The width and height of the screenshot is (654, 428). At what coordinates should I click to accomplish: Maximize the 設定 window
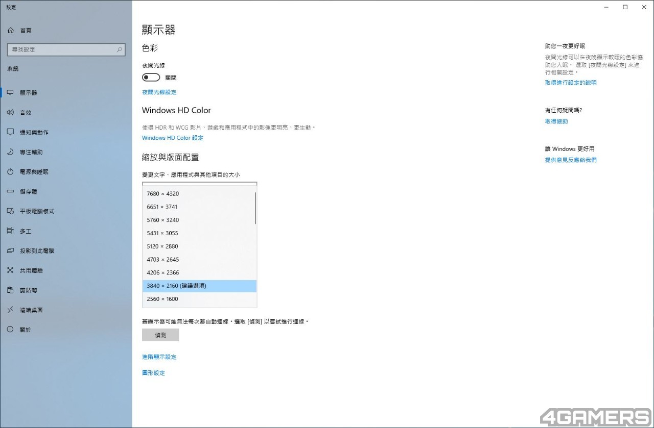click(625, 7)
